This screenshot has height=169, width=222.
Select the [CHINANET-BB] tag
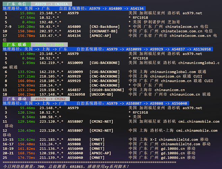(103, 31)
